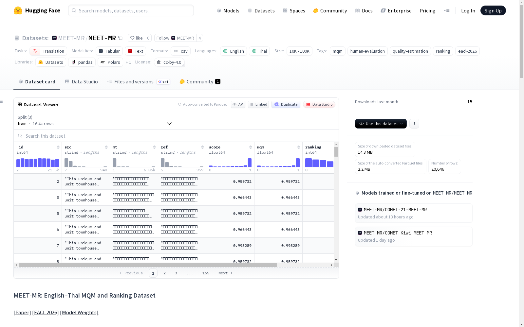Go to Models in the top navigation
Screen dimensions: 524x327
tap(228, 10)
